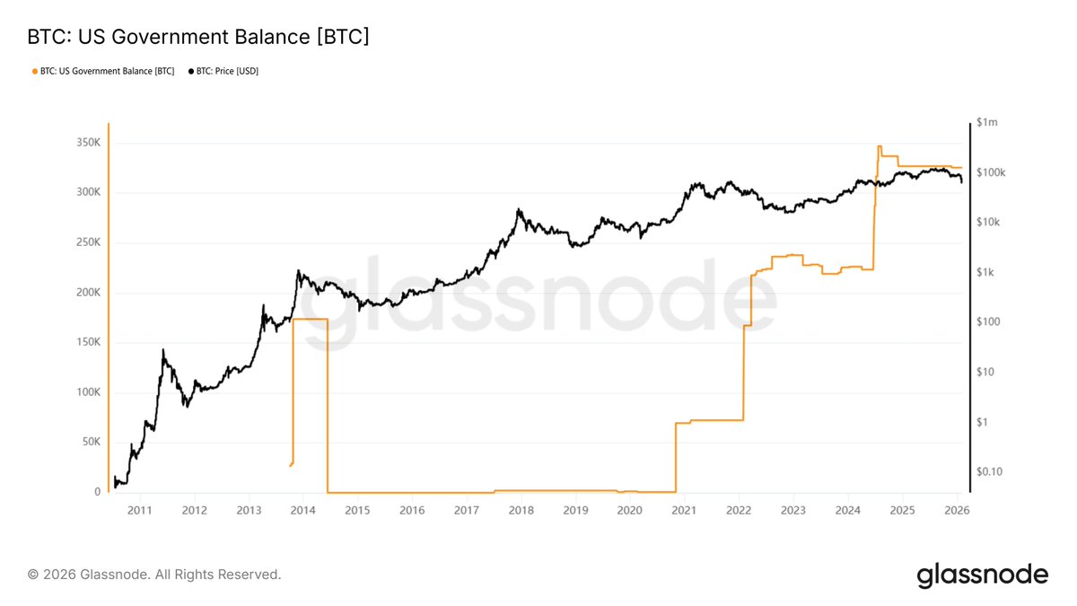
Task: Toggle the 'BTC: US Government Balance [BTC]' legend label
Action: 107,70
